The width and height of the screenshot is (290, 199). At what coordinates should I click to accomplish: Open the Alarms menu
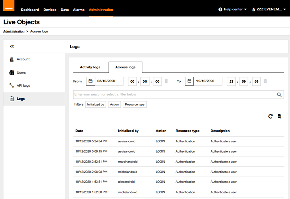coord(79,10)
